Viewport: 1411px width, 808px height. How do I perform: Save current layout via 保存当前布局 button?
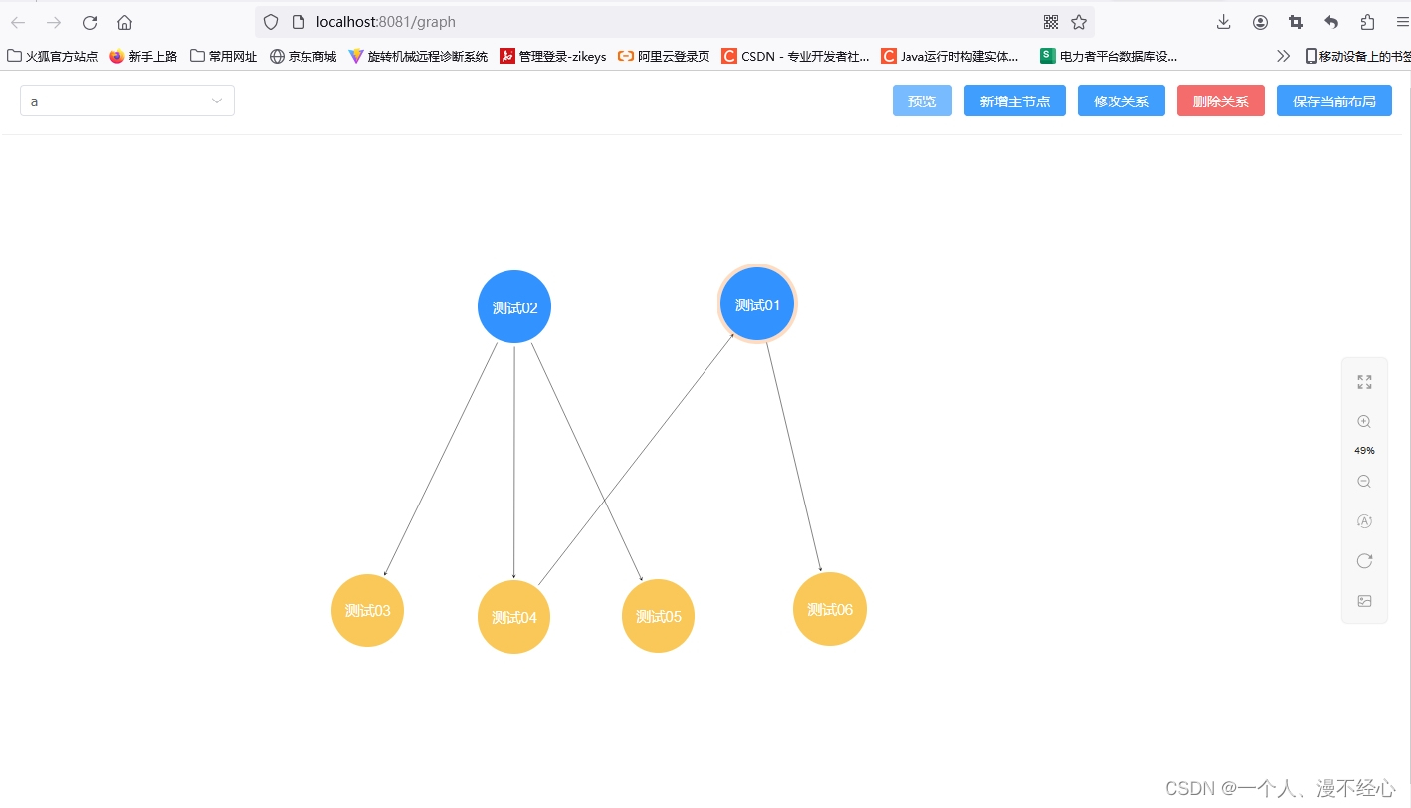(1333, 101)
